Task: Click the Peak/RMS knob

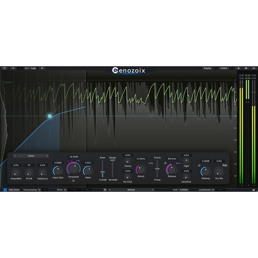Action: 16,173
